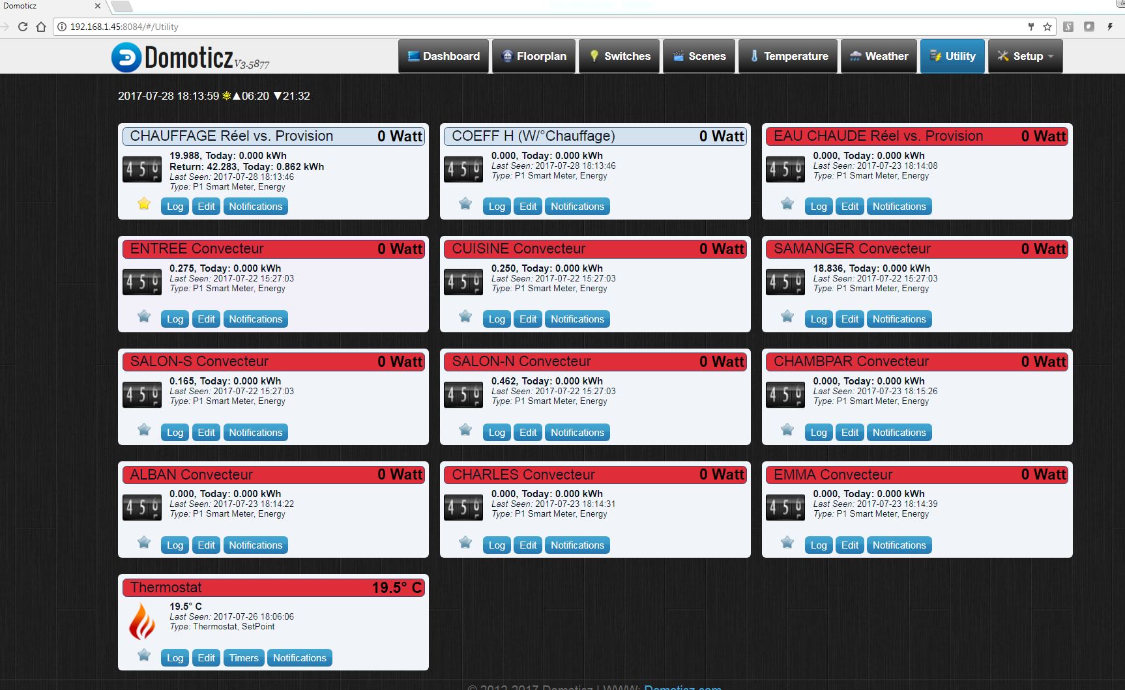Image resolution: width=1125 pixels, height=690 pixels.
Task: Click the browser address bar
Action: 521,27
